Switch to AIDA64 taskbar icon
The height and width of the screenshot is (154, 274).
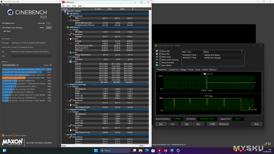pyautogui.click(x=166, y=151)
